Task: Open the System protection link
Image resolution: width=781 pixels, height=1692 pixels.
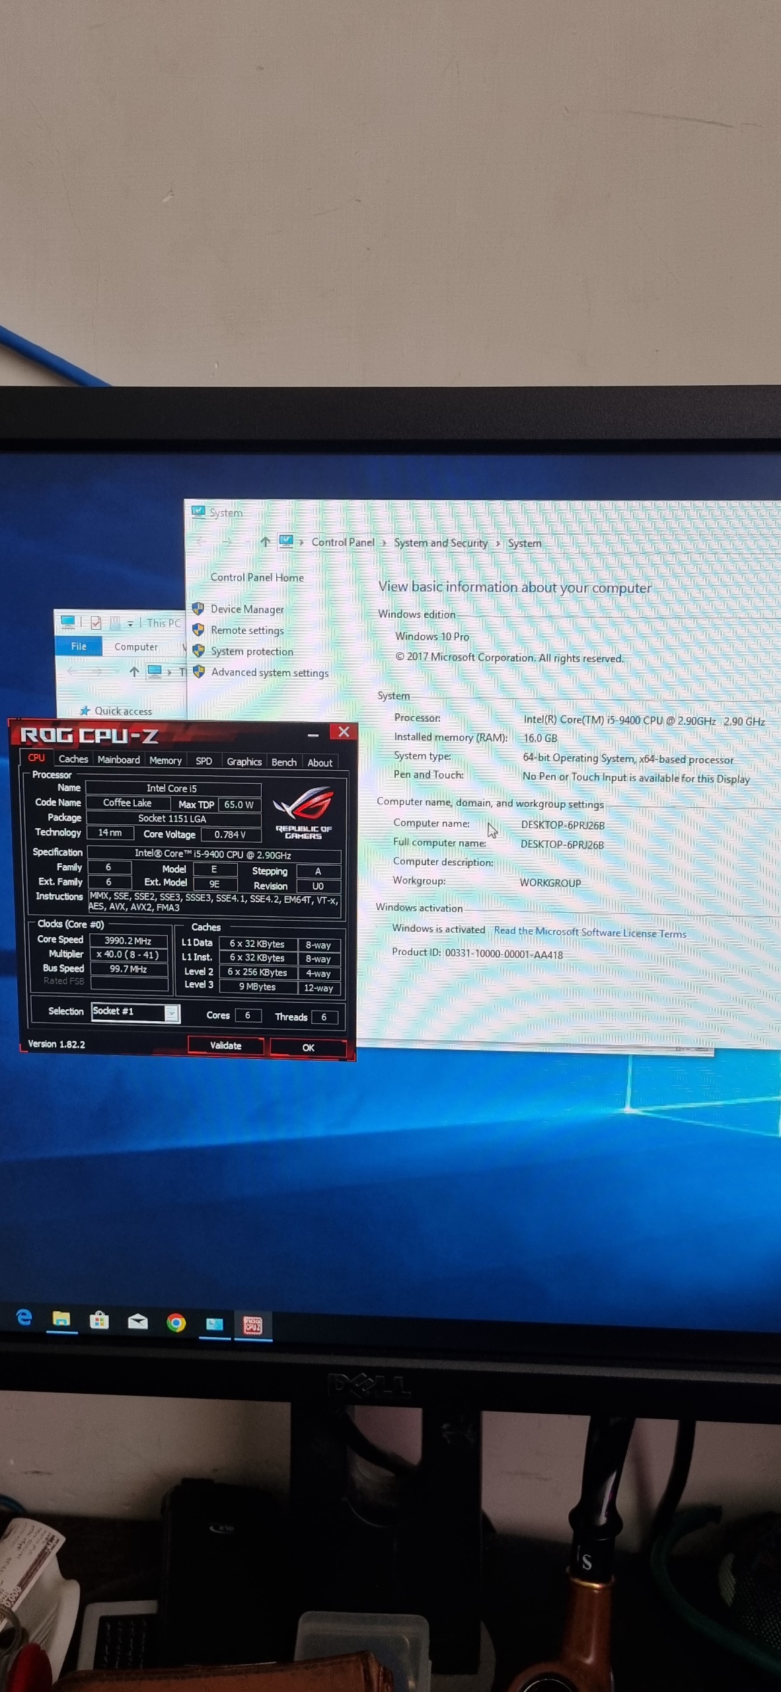Action: tap(252, 652)
